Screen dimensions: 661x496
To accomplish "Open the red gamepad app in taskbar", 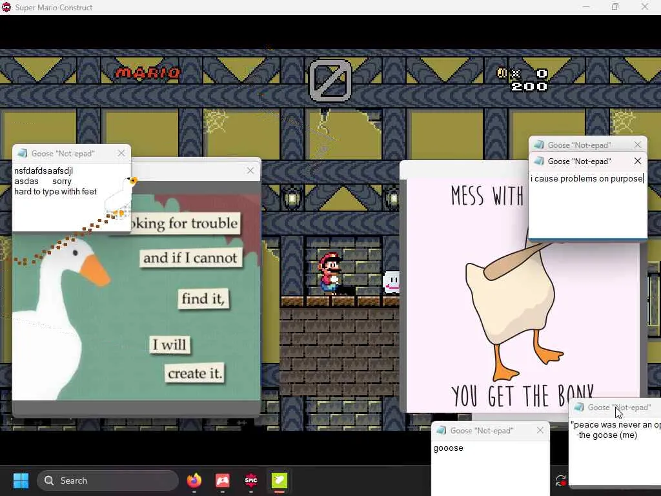I will pos(223,480).
